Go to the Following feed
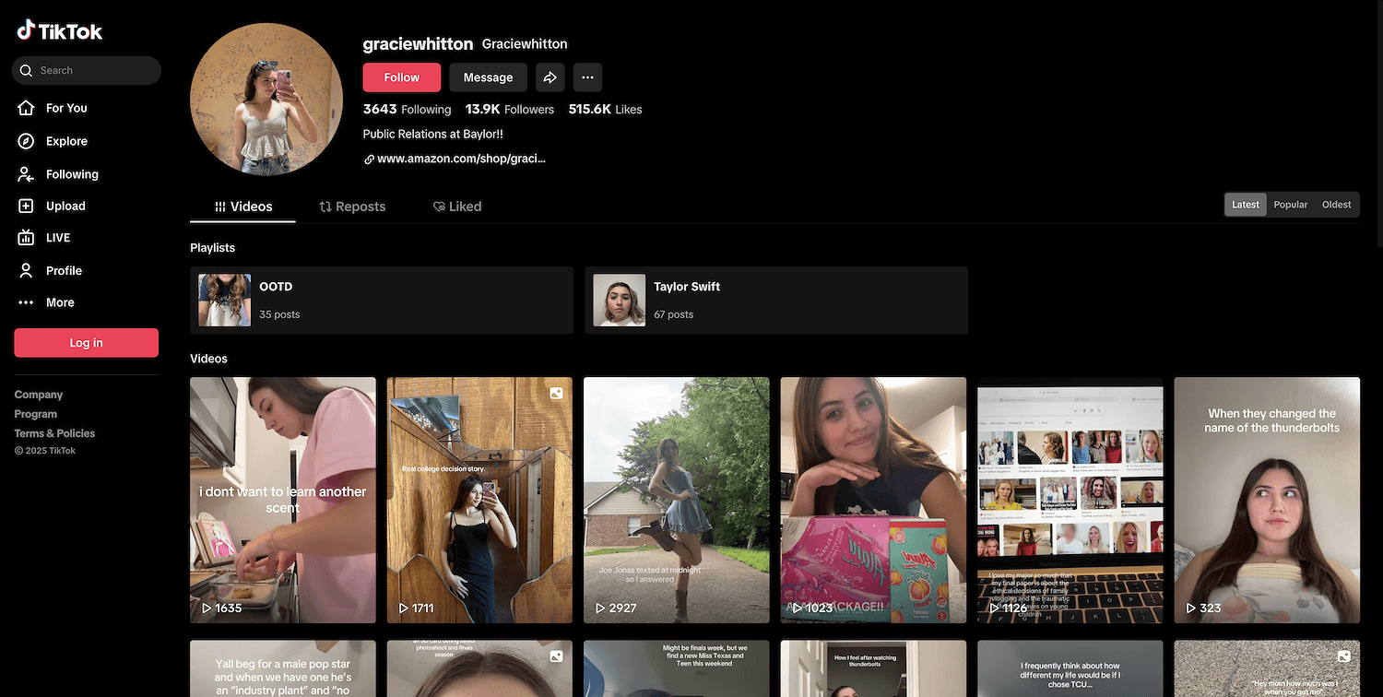This screenshot has height=697, width=1383. 71,174
